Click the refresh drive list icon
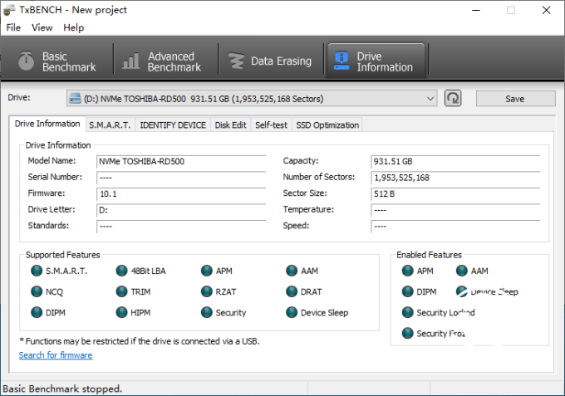Screen dimensions: 565x396 (453, 98)
